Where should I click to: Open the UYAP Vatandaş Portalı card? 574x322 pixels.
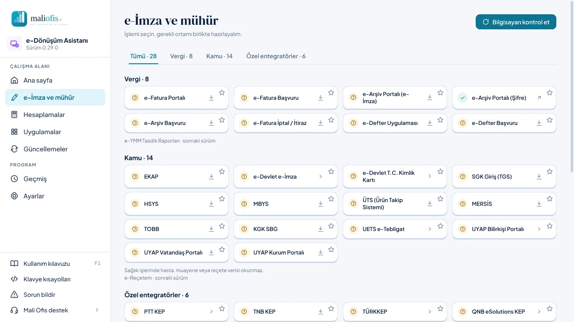tap(176, 252)
